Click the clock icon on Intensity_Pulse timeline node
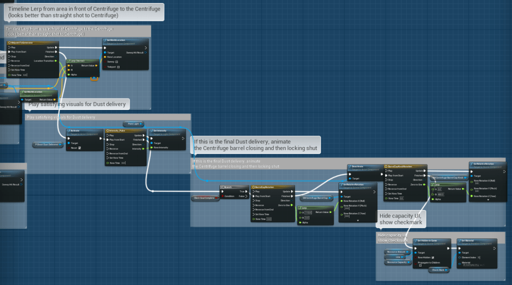The height and width of the screenshot is (285, 512). coord(108,131)
